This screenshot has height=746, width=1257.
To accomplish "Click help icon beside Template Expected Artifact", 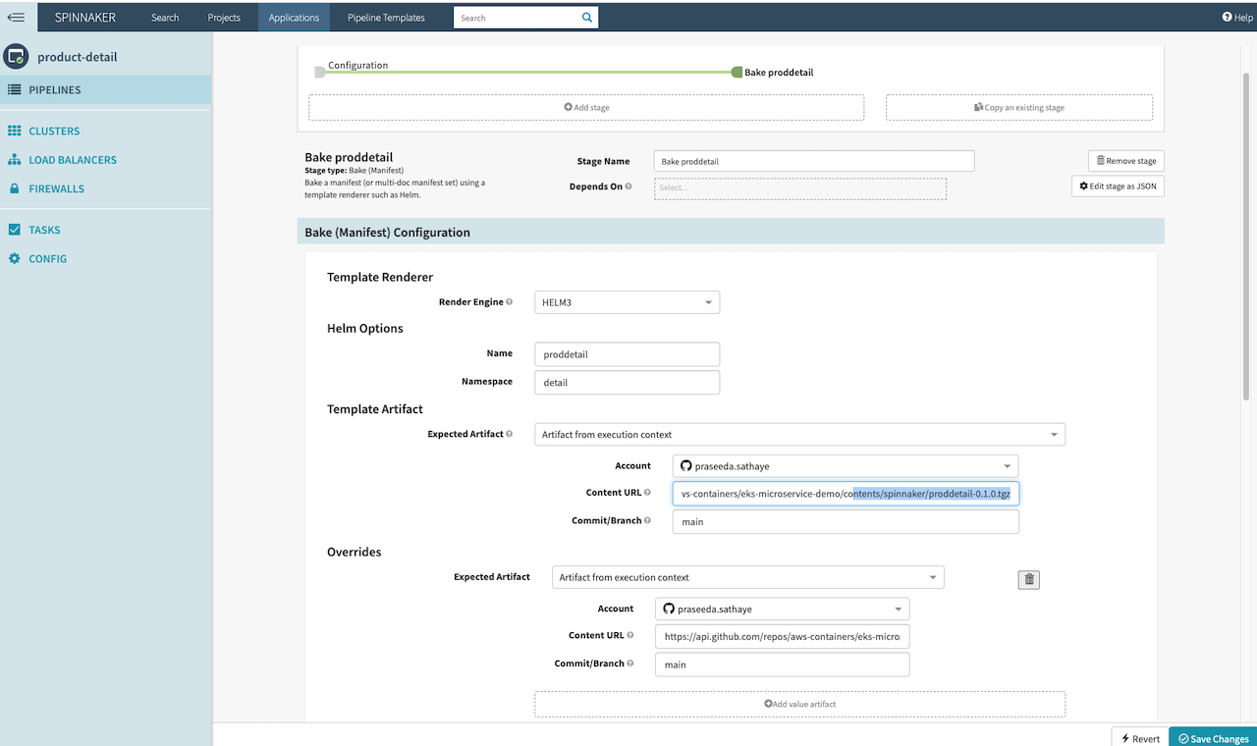I will tap(509, 434).
